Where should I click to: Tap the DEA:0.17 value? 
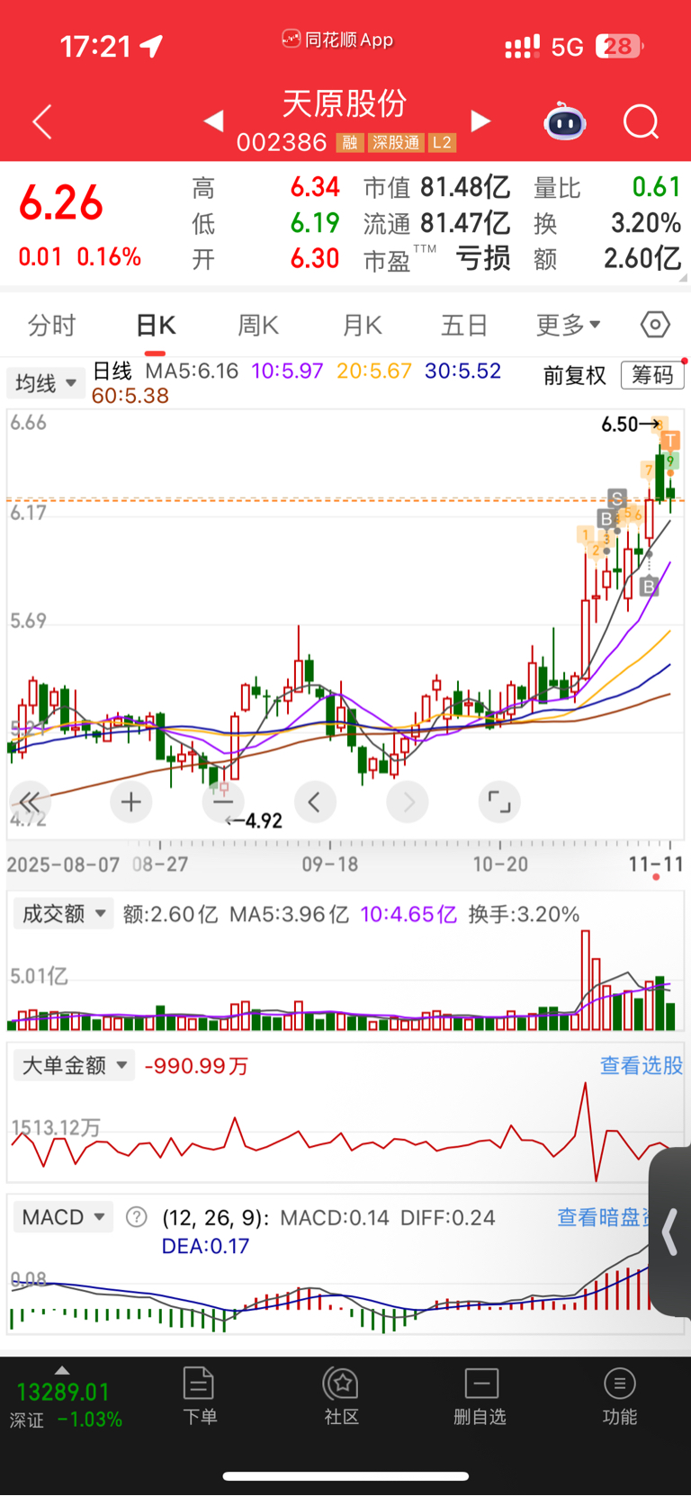(x=205, y=1246)
